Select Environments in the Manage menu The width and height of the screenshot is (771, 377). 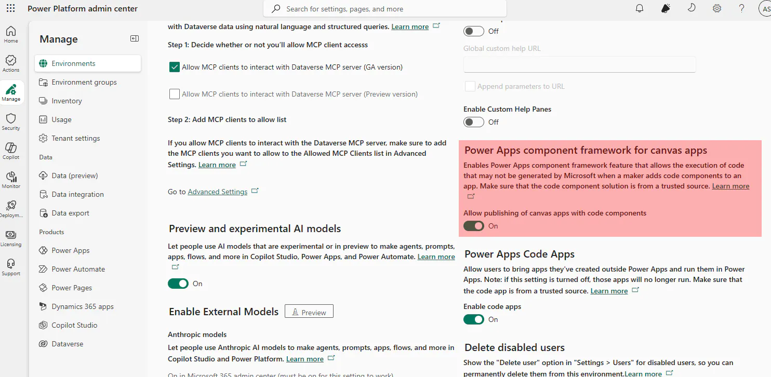point(88,63)
